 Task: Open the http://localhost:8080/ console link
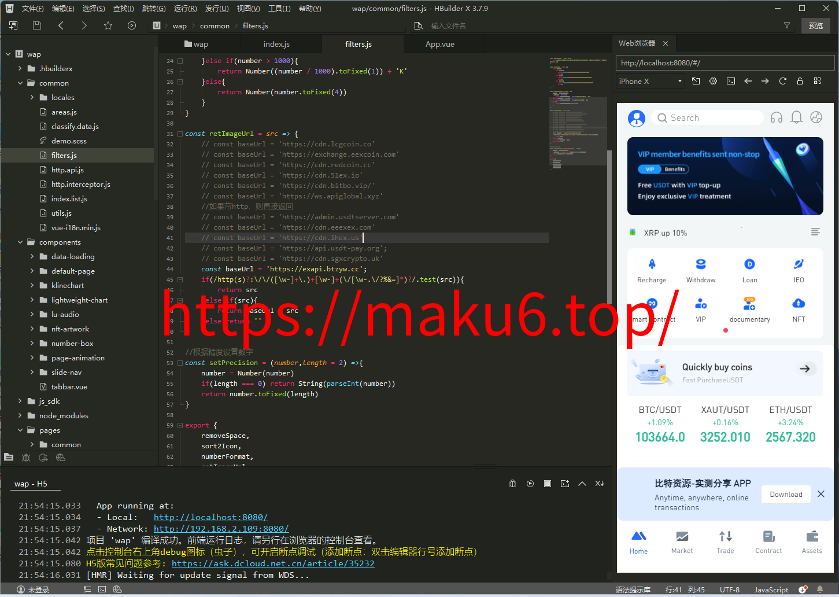[210, 517]
